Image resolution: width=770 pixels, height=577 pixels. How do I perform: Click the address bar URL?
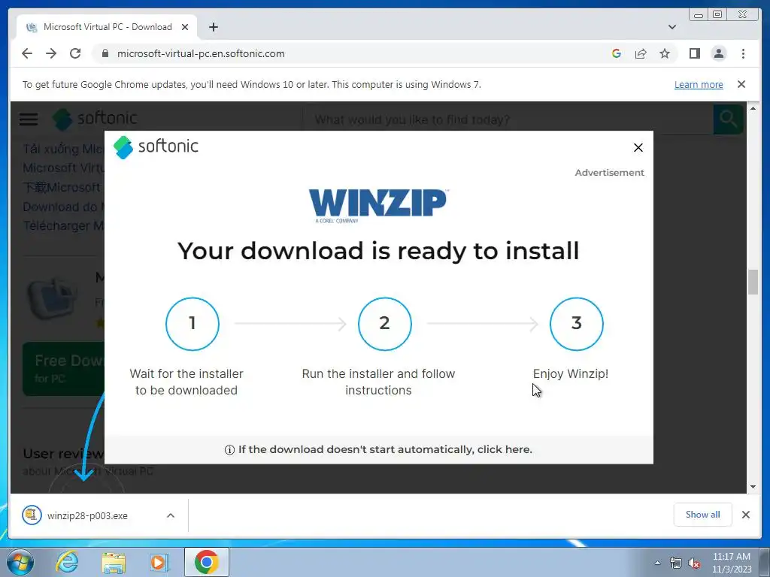tap(201, 53)
